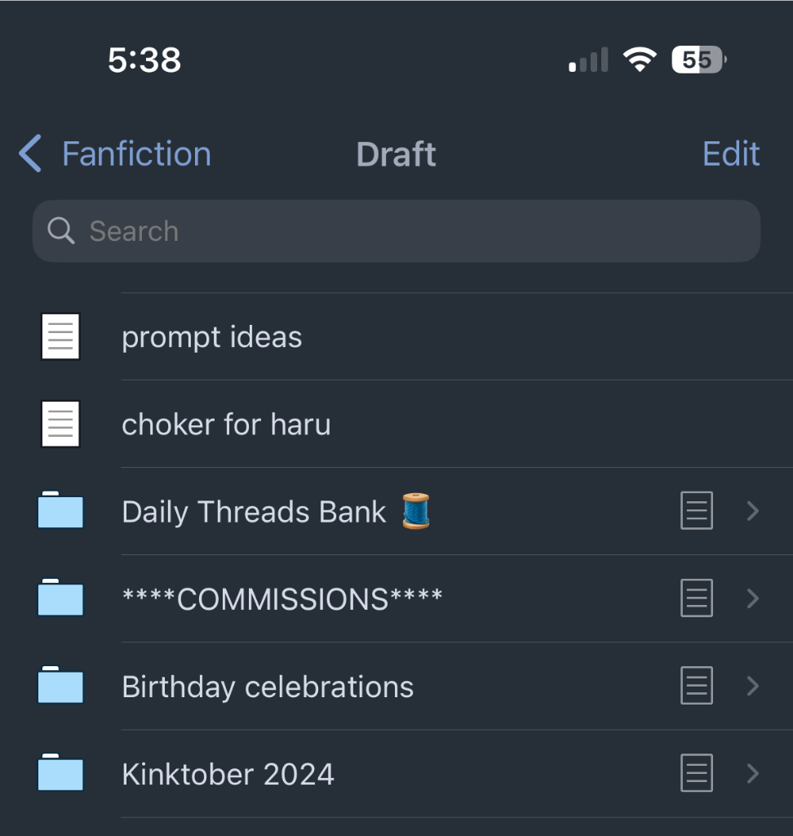Open the choker for haru document
Screen dimensions: 793x836
(226, 425)
